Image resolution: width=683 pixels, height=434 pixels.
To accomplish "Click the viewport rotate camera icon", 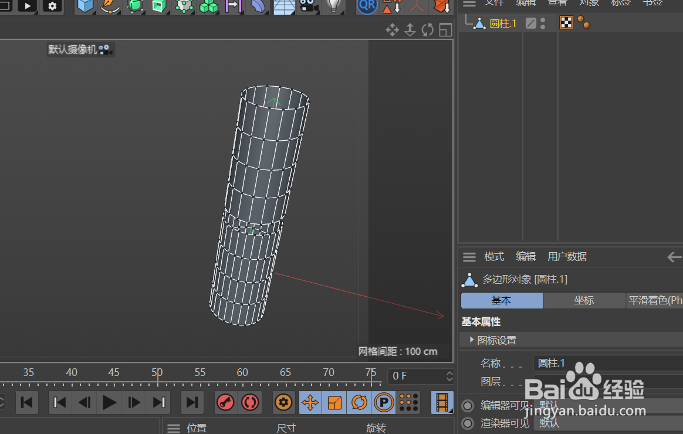I will [x=428, y=29].
